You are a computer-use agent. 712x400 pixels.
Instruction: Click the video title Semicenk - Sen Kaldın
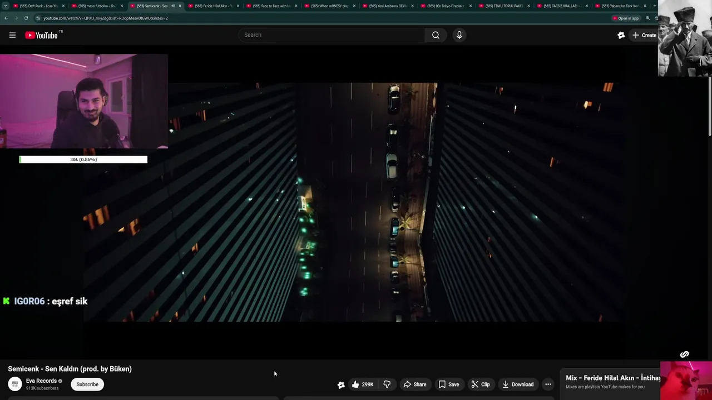[70, 369]
